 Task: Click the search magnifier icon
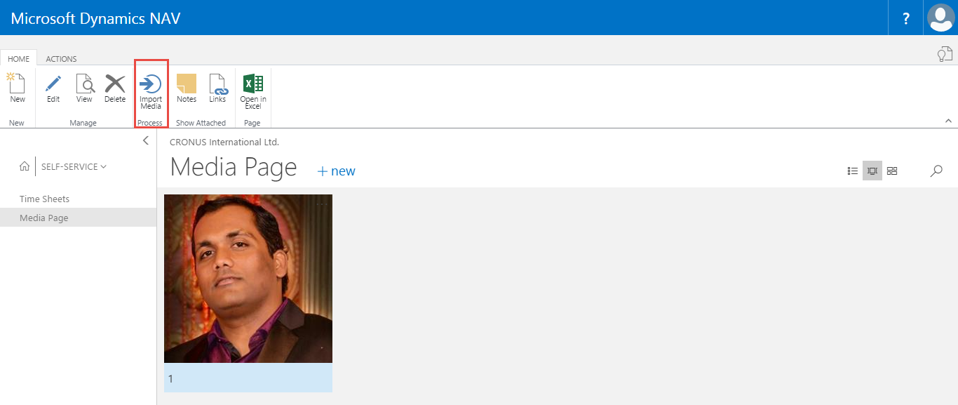(936, 171)
